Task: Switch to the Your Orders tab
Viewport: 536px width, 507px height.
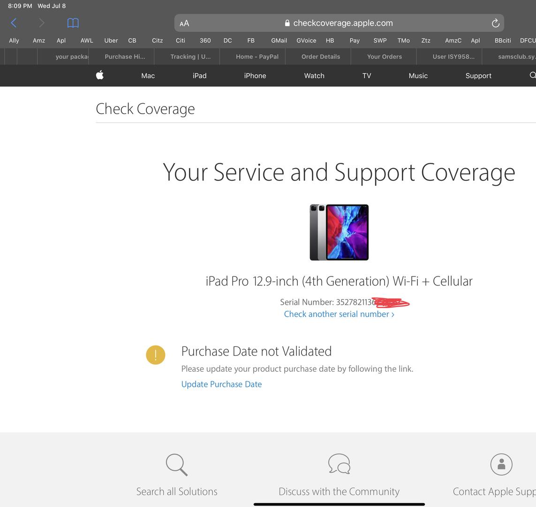Action: click(x=384, y=56)
